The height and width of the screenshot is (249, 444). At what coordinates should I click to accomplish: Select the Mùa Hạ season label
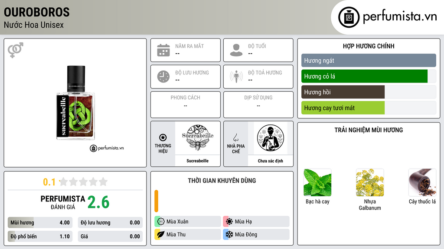coord(243,222)
